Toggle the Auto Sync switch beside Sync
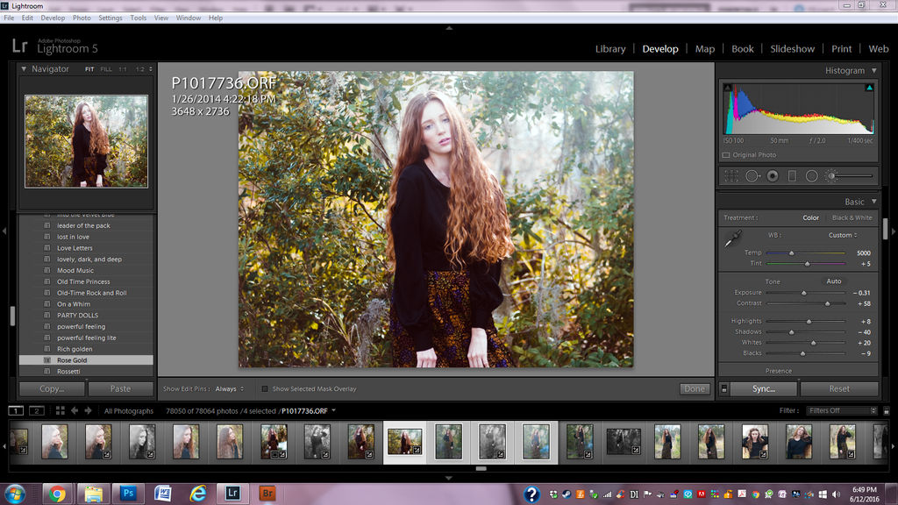Image resolution: width=898 pixels, height=505 pixels. point(723,388)
